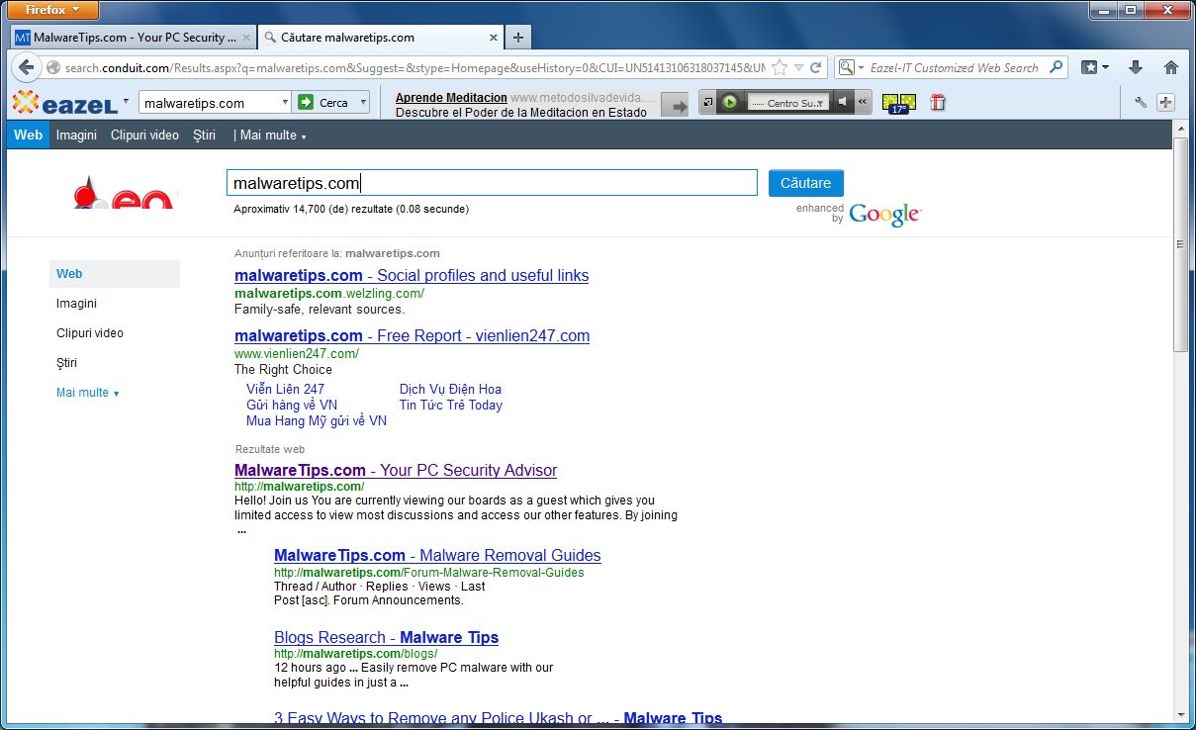Image resolution: width=1196 pixels, height=730 pixels.
Task: Open the 'Dịch Vụ Điện Hoa' sublink
Action: coord(450,389)
